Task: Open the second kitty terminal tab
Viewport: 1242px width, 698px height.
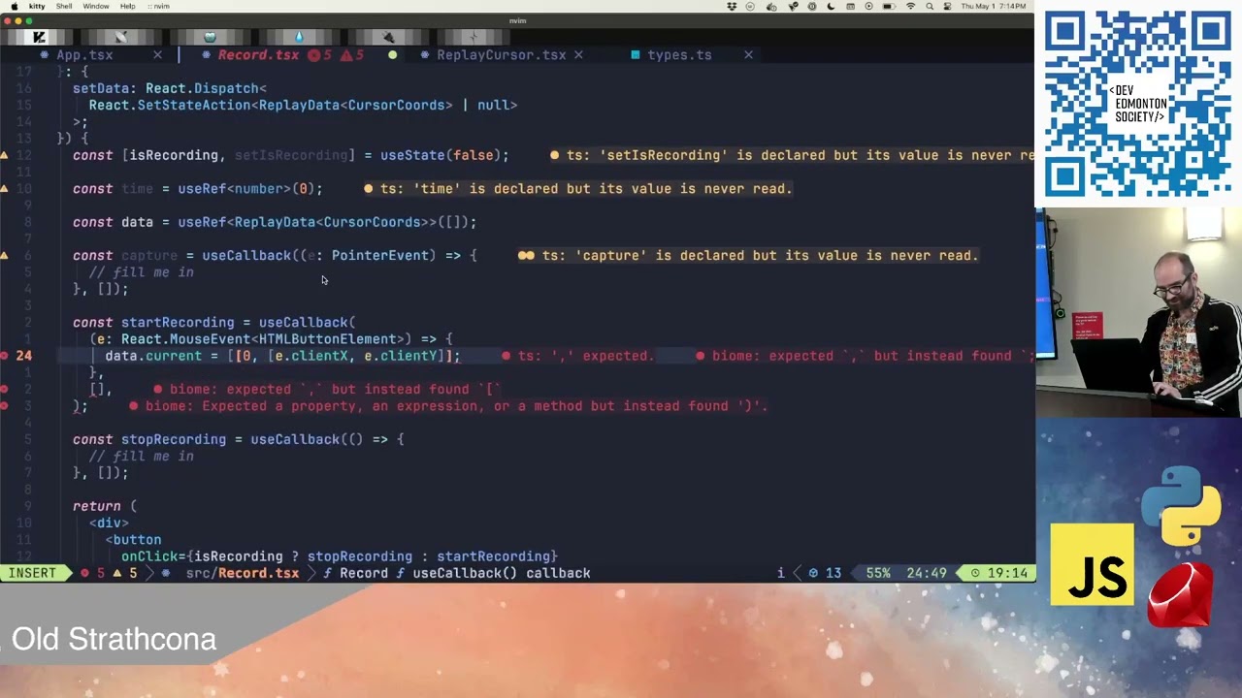Action: (x=120, y=37)
